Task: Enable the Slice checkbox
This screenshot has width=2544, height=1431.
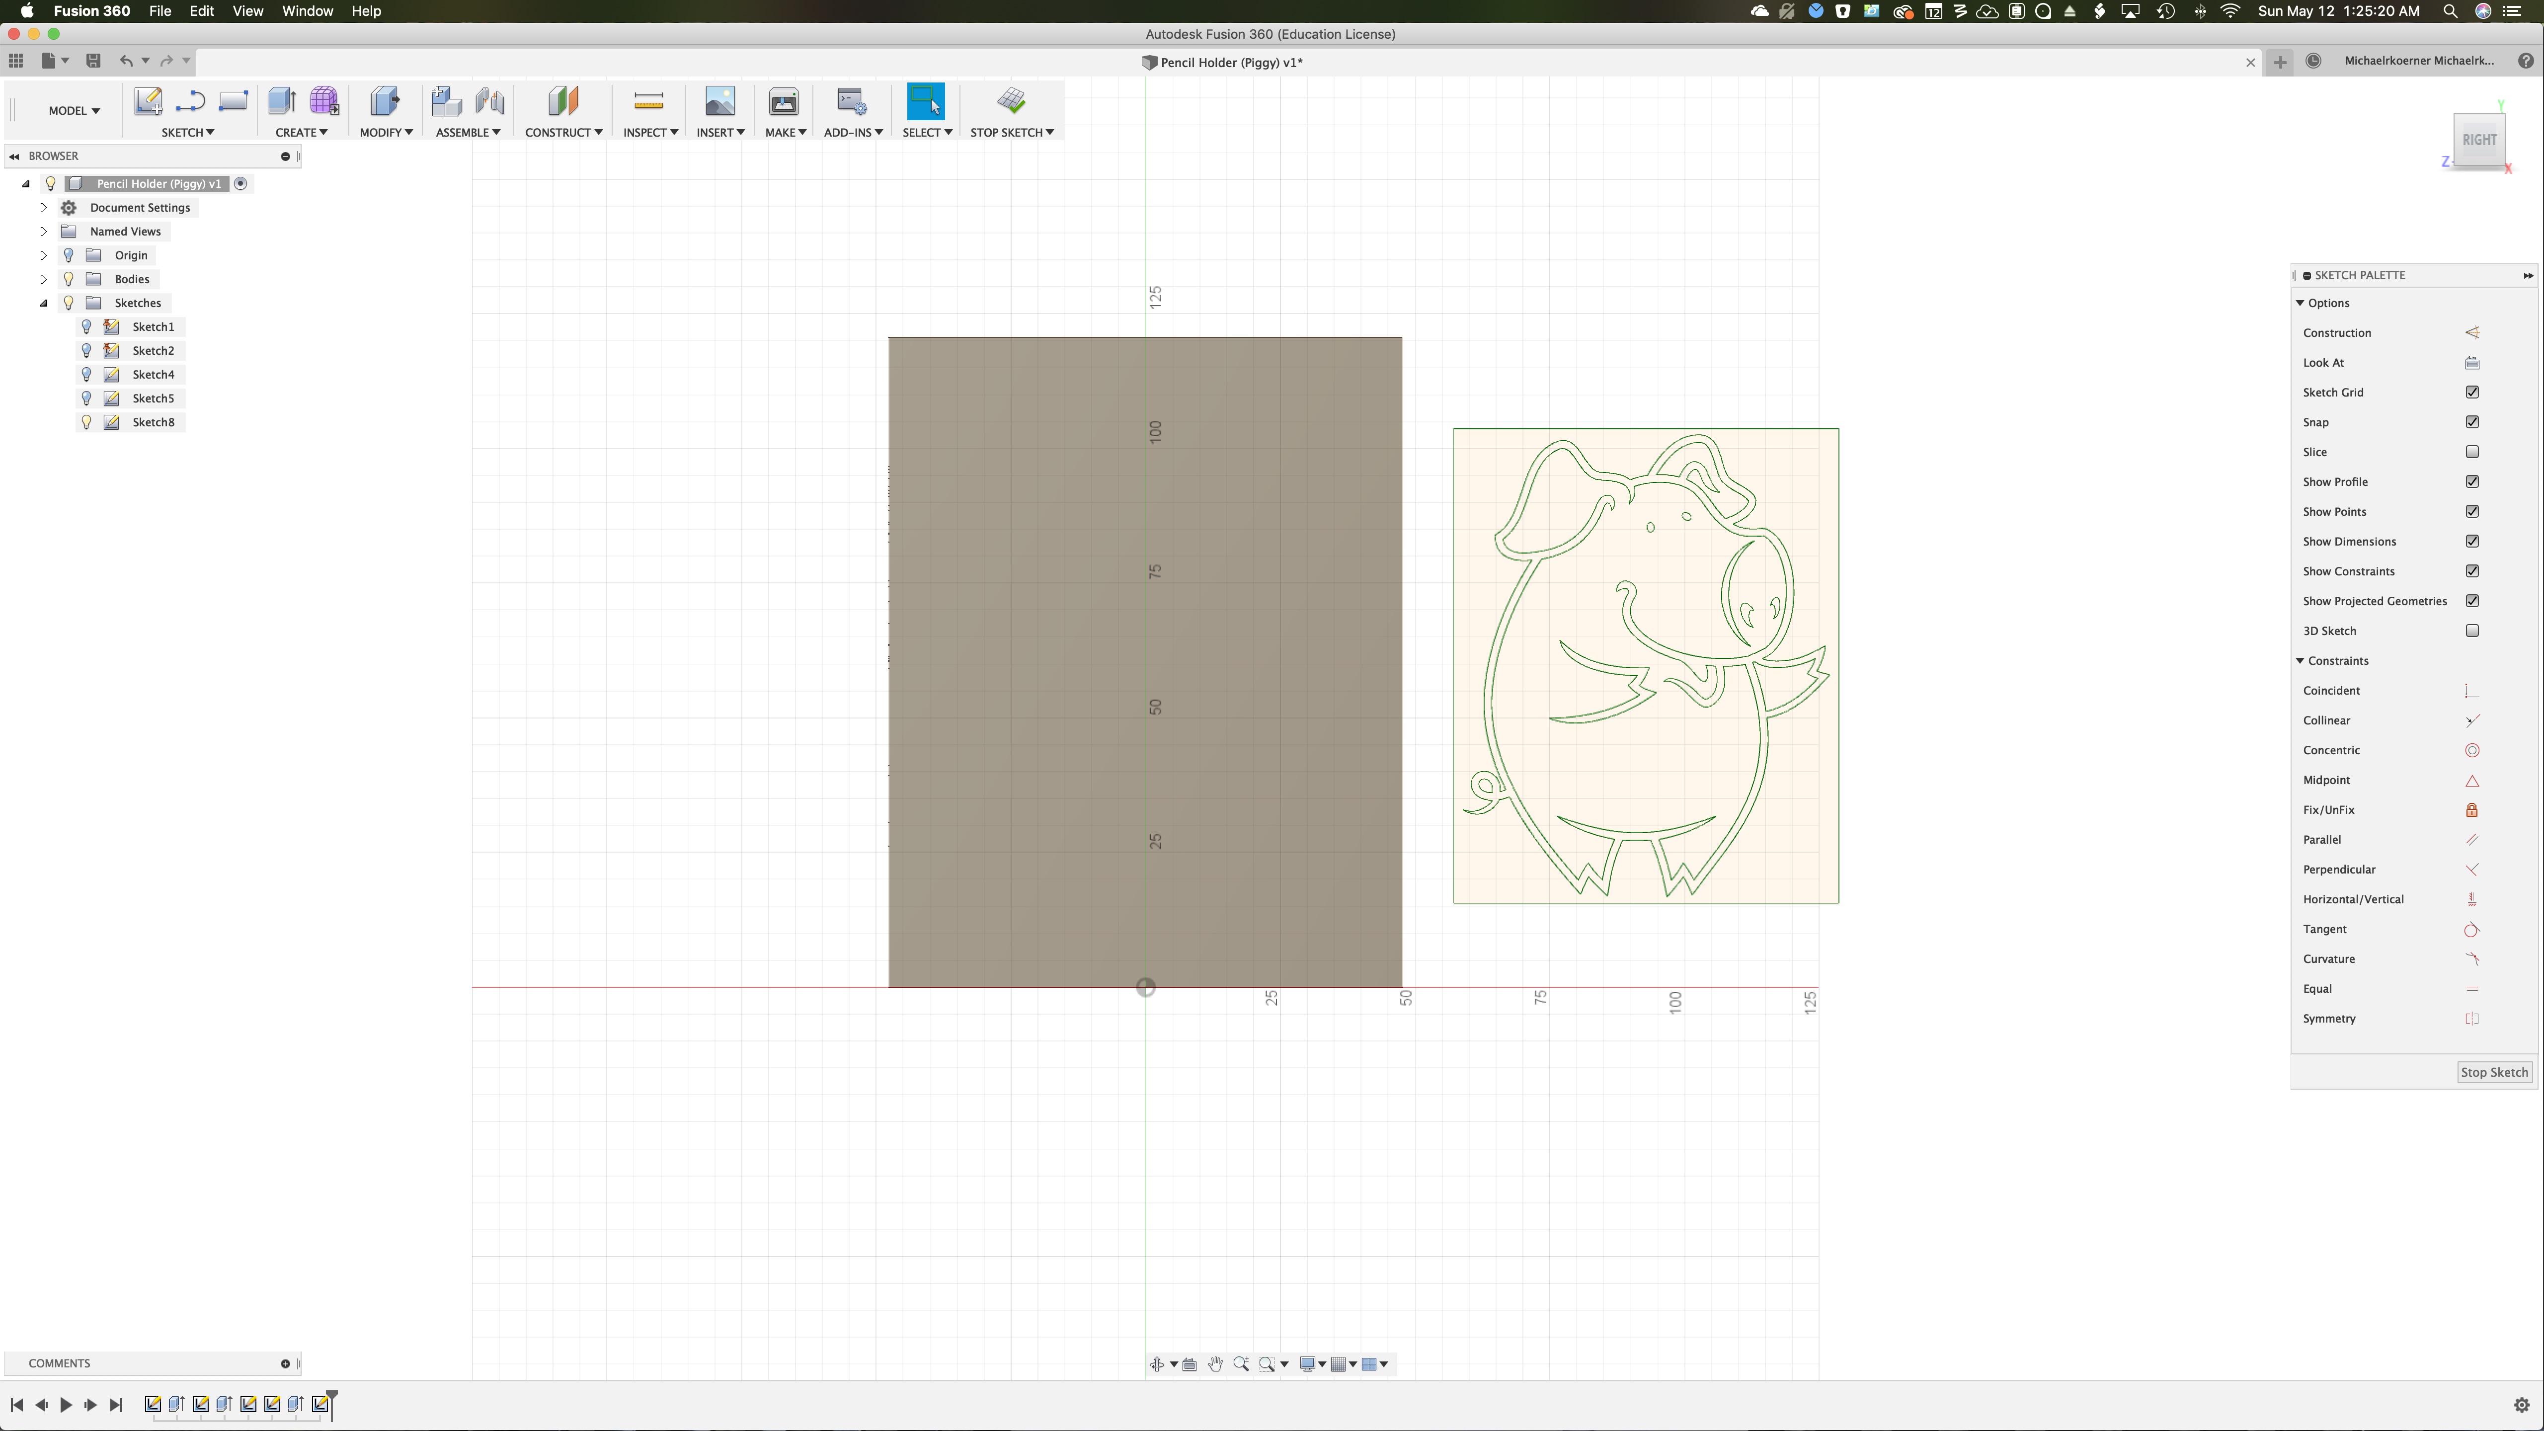Action: [2472, 452]
